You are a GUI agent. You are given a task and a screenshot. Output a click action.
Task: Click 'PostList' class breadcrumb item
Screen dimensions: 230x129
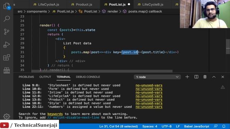(x=91, y=11)
